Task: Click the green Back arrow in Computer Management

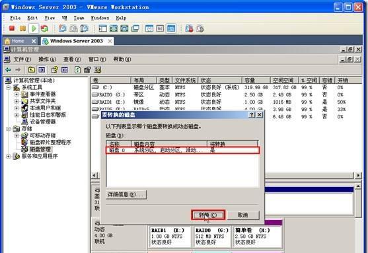Action: coord(8,70)
